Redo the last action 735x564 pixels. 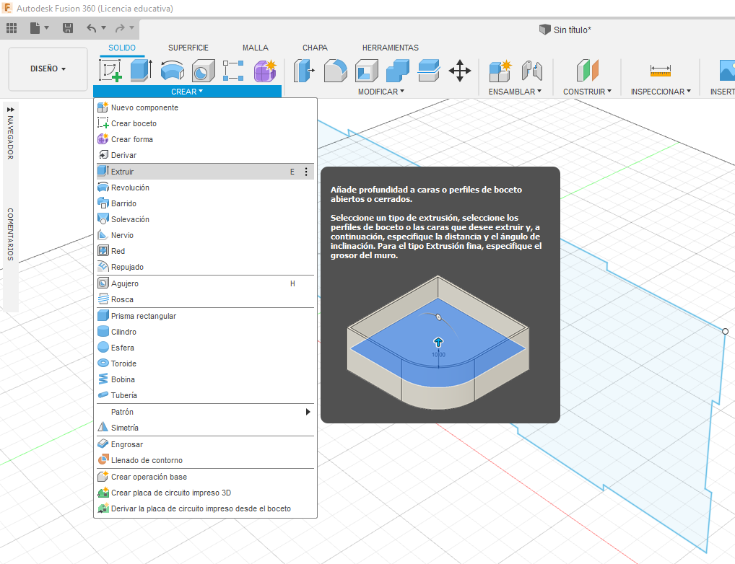click(x=120, y=29)
